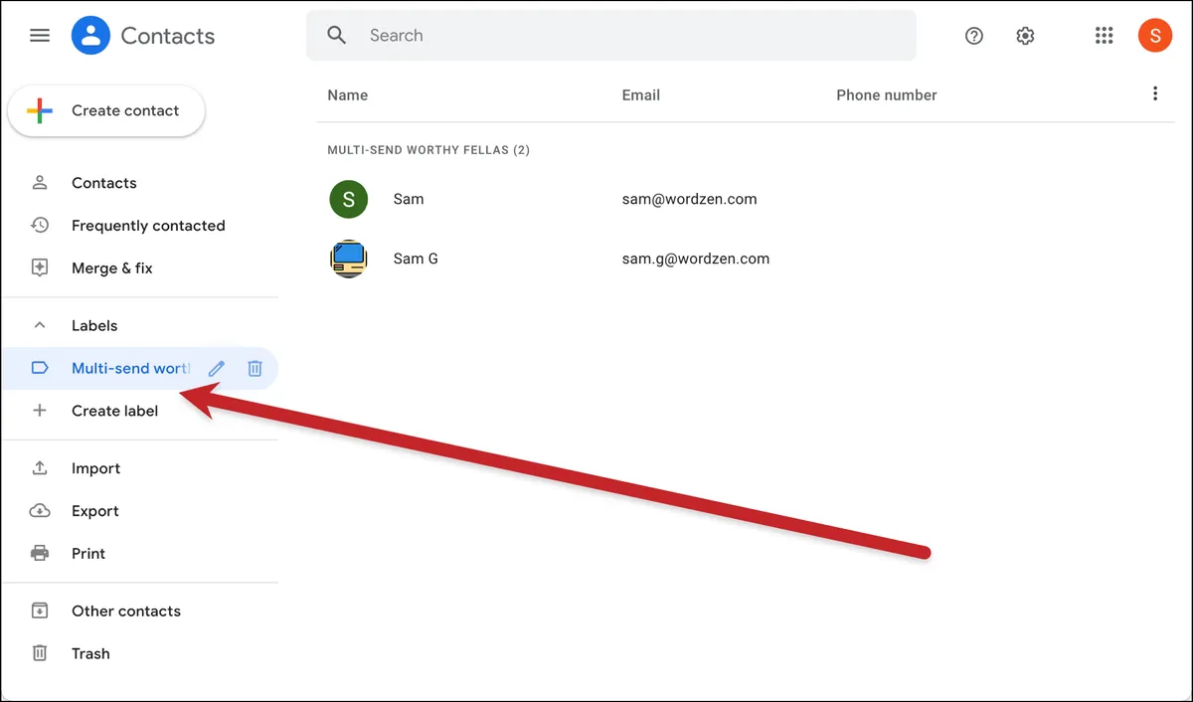Screen dimensions: 1193x702
Task: Click the history icon beside Frequently contacted
Action: (x=40, y=226)
